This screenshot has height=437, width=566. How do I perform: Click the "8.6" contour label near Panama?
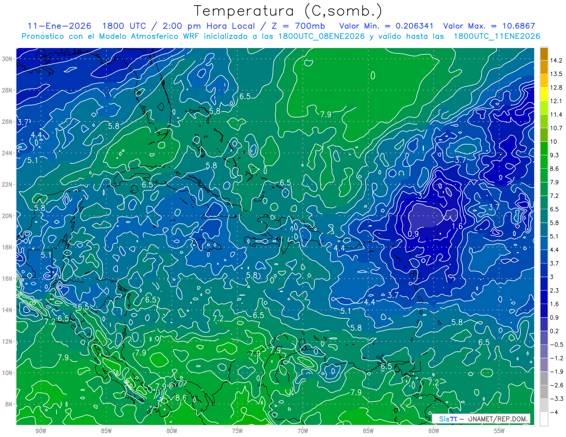point(181,398)
